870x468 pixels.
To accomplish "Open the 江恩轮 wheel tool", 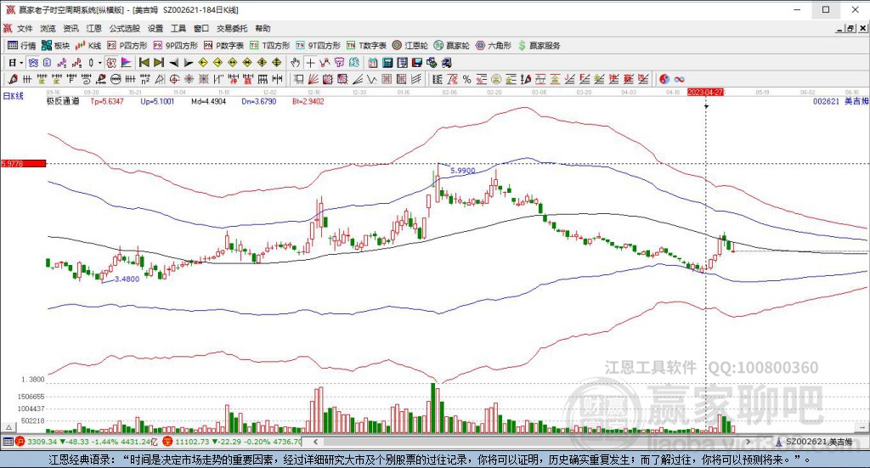I will 410,46.
